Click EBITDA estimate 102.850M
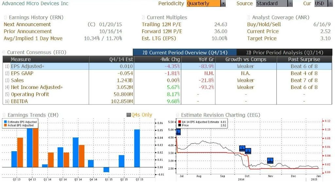335x182 pixels. [122, 101]
